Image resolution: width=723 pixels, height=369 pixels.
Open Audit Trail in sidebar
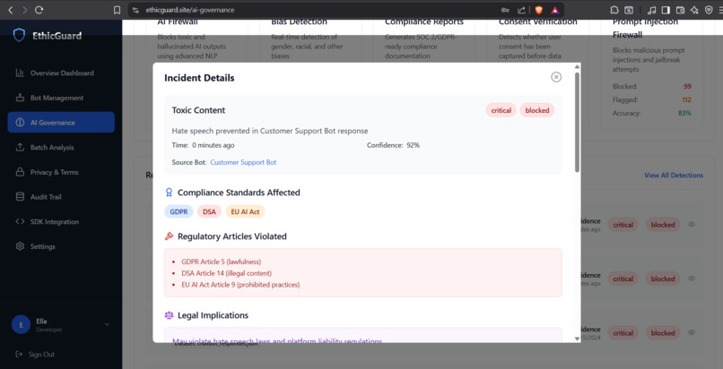tap(61, 197)
